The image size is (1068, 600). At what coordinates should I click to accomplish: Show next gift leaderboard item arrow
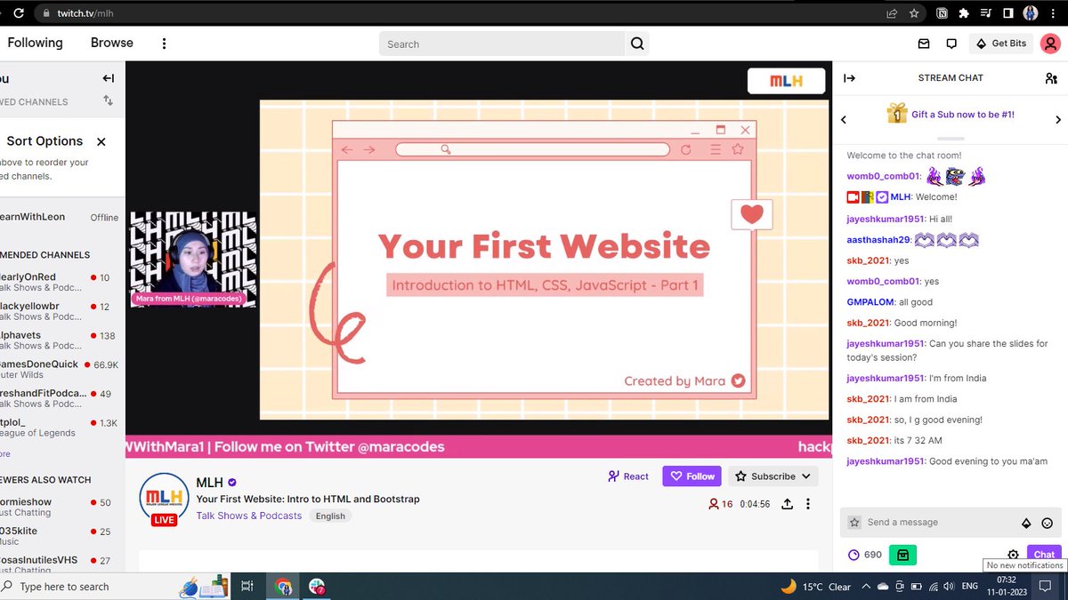click(1058, 120)
